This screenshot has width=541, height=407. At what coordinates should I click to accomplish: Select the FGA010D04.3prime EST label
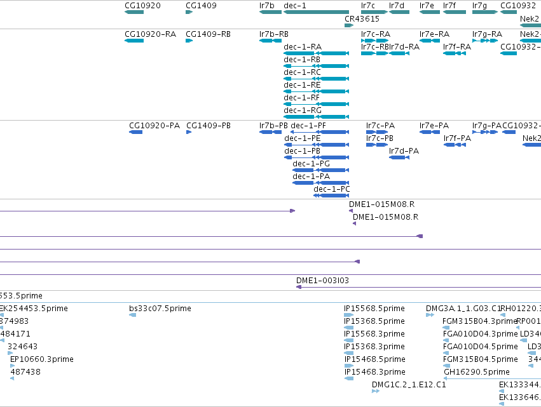pyautogui.click(x=480, y=334)
